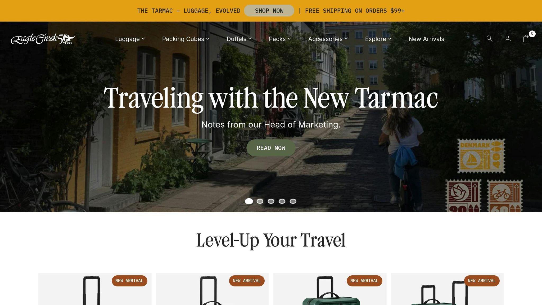The image size is (542, 305).
Task: Click the dove stamp graphic
Action: (463, 196)
